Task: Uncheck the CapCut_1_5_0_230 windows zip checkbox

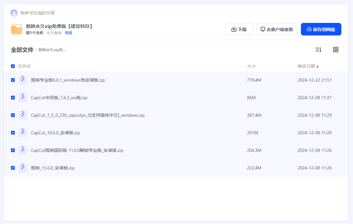Action: tap(13, 115)
